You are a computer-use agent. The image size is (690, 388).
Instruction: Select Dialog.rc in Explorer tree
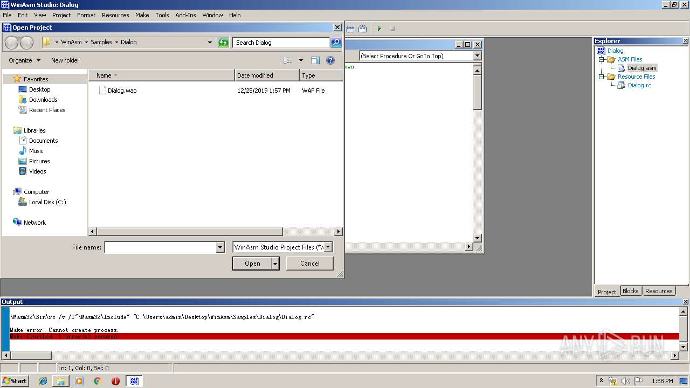[x=639, y=85]
